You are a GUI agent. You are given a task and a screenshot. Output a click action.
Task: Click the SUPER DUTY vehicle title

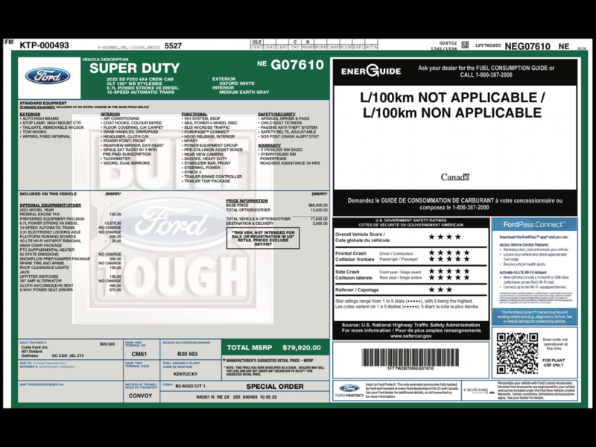pos(135,69)
